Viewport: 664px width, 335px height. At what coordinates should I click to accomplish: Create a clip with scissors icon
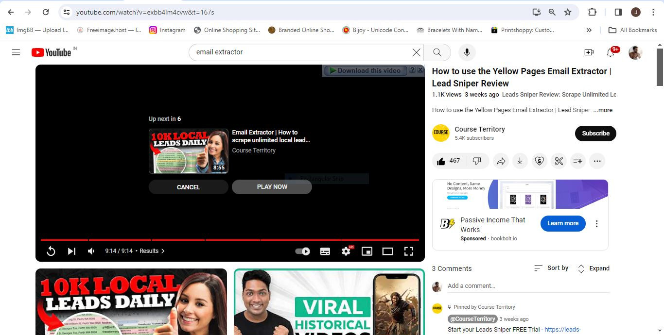(x=559, y=161)
